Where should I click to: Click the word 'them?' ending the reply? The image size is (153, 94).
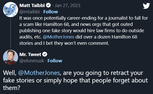point(12,88)
